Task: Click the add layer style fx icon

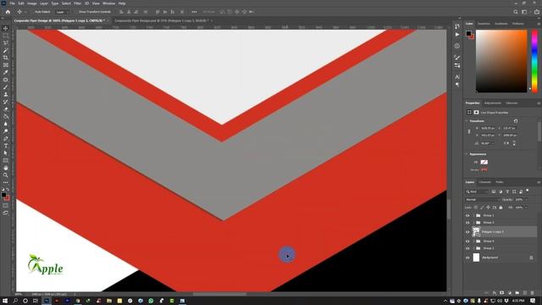Action: [495, 293]
